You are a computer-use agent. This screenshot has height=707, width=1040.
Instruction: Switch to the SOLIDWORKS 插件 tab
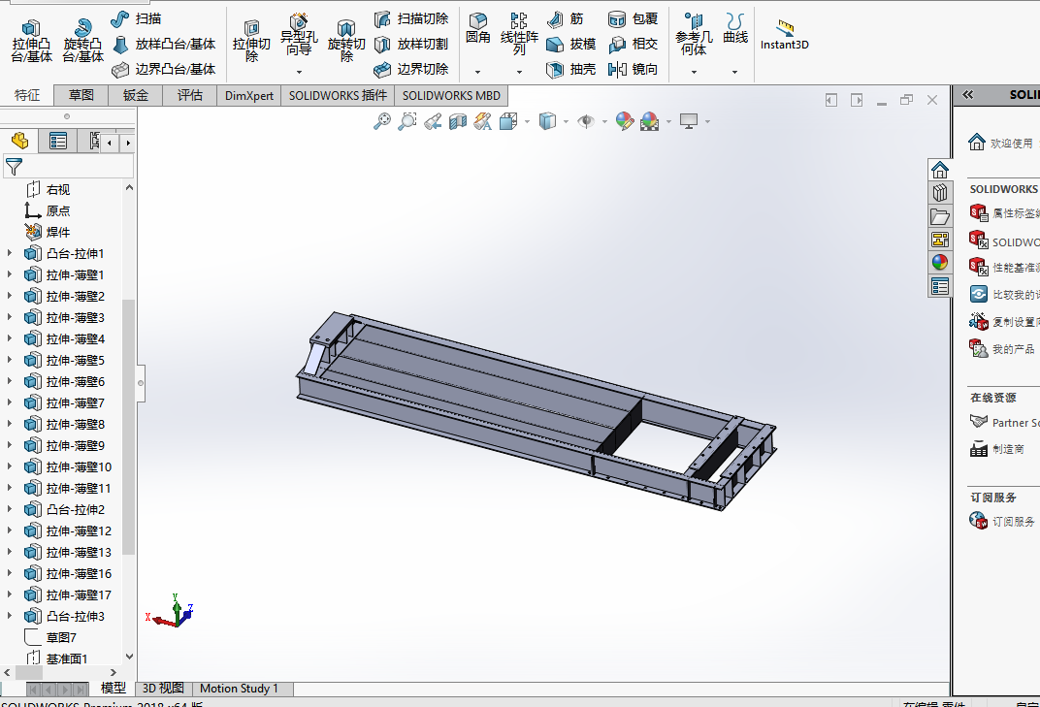point(338,95)
